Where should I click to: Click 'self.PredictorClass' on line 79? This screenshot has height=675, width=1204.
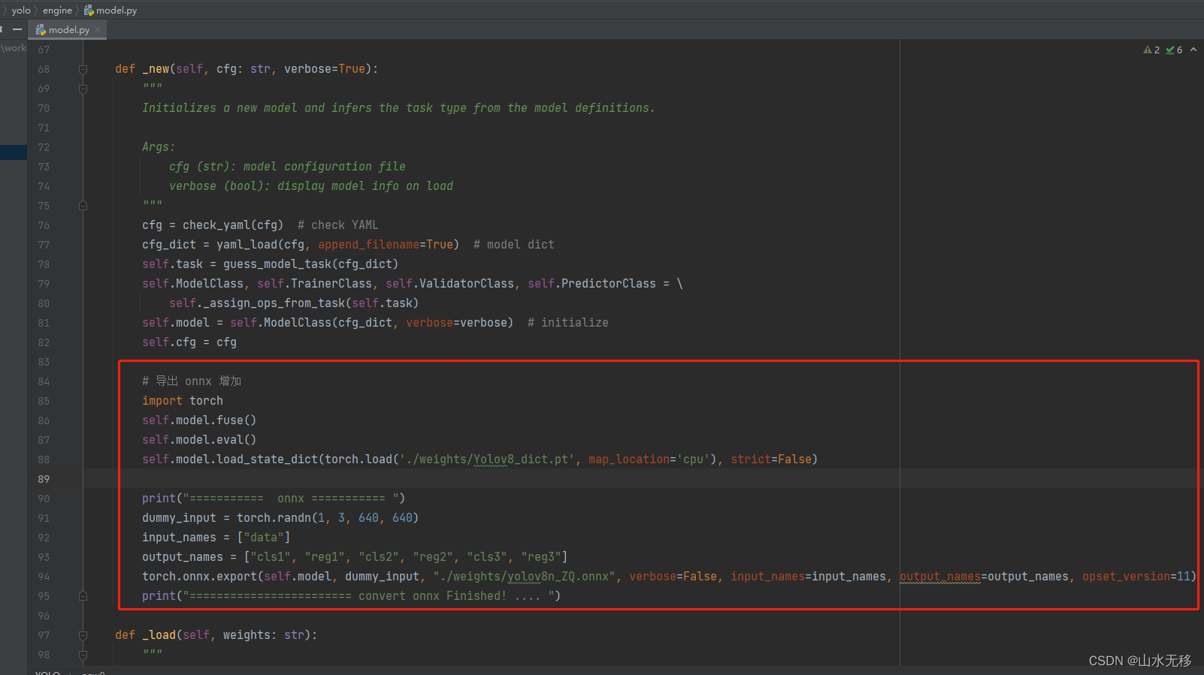(591, 284)
